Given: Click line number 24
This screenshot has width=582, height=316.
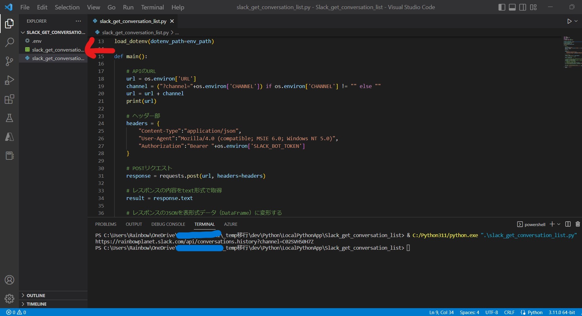Looking at the screenshot, I should click(101, 123).
